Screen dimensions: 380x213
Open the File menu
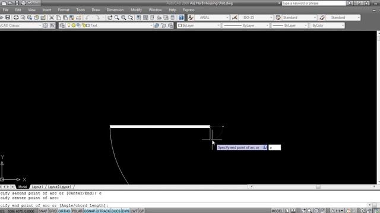coord(5,10)
